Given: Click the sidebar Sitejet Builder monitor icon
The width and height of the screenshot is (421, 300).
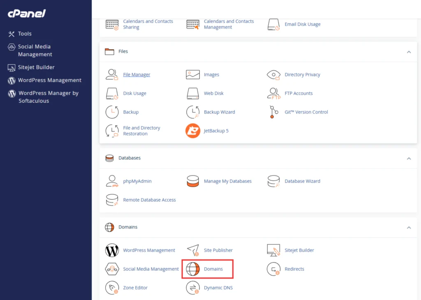Looking at the screenshot, I should (12, 68).
